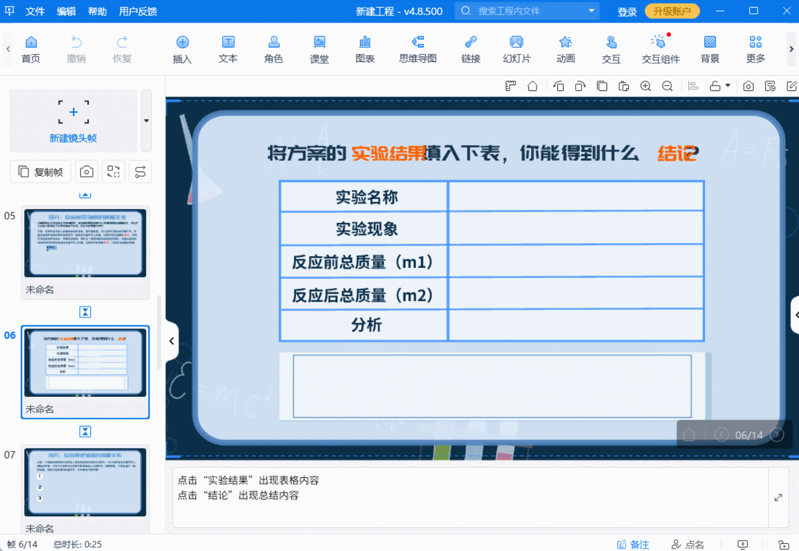Collapse the left slide panel with the chevron
Viewport: 799px width, 551px height.
(172, 341)
